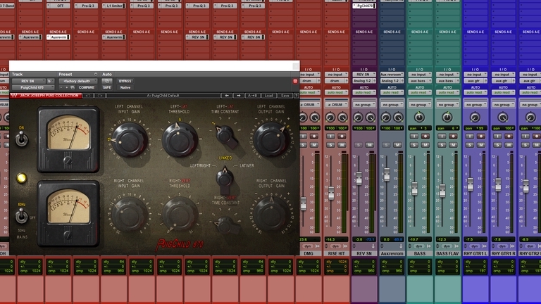Toggle the 60Hz mains hum switch

pos(21,216)
